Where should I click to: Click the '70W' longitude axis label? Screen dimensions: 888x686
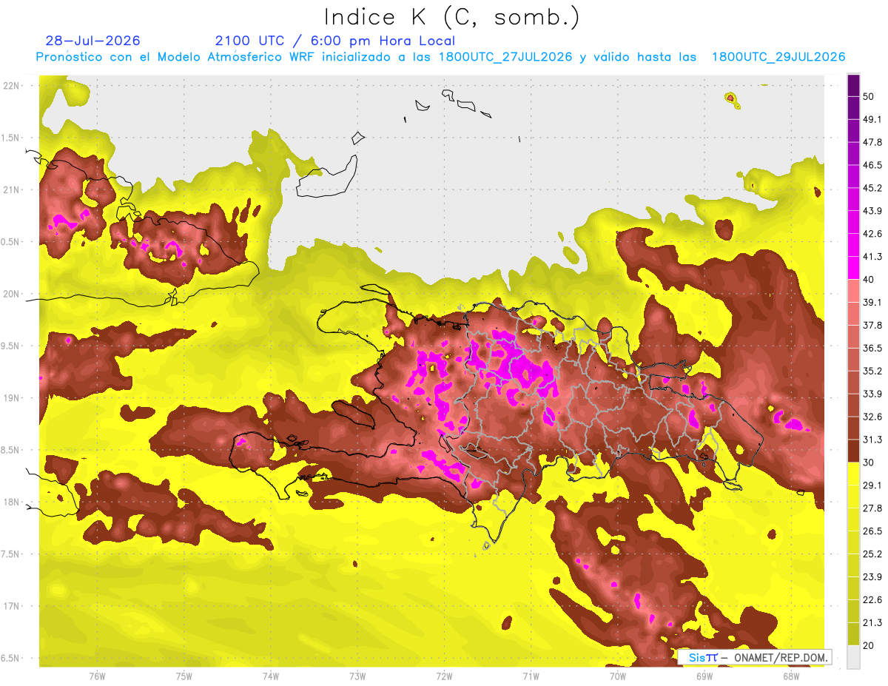pyautogui.click(x=617, y=676)
